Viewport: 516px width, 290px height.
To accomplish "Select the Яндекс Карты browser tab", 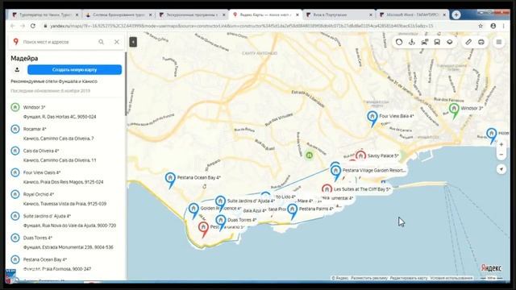I will [x=265, y=14].
